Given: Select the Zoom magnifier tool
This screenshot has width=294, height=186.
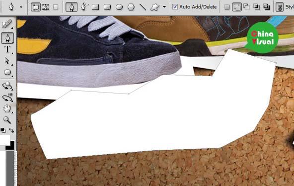Looking at the screenshot, I should coord(7,120).
